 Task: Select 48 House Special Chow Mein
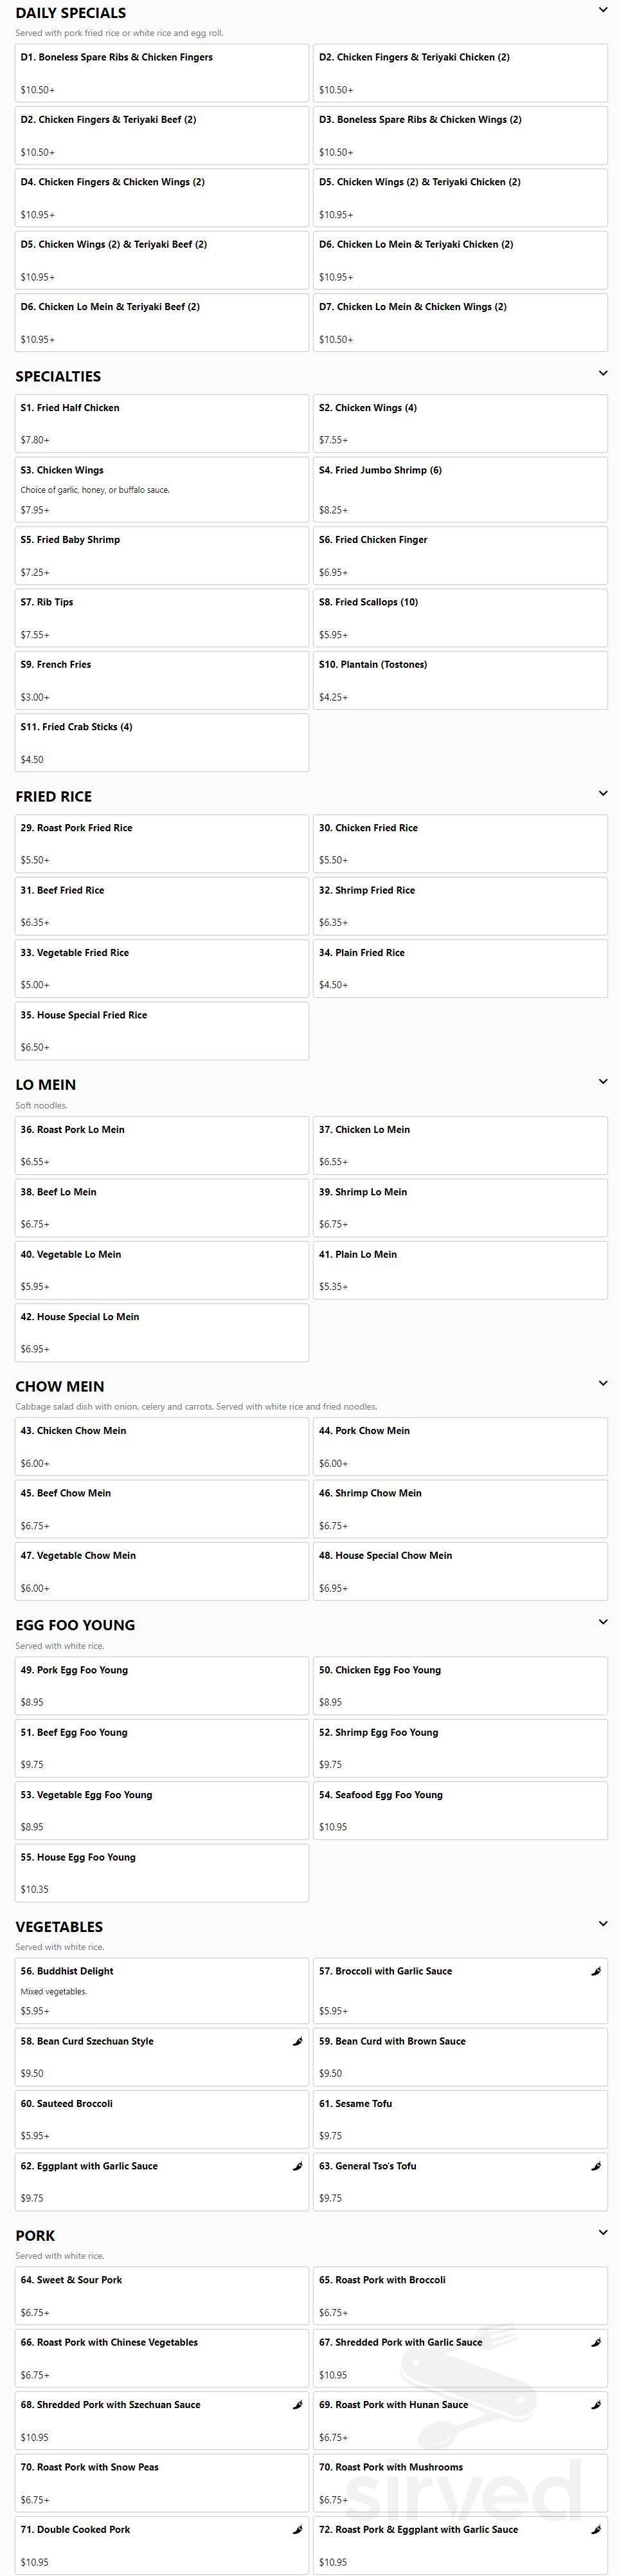(460, 1571)
